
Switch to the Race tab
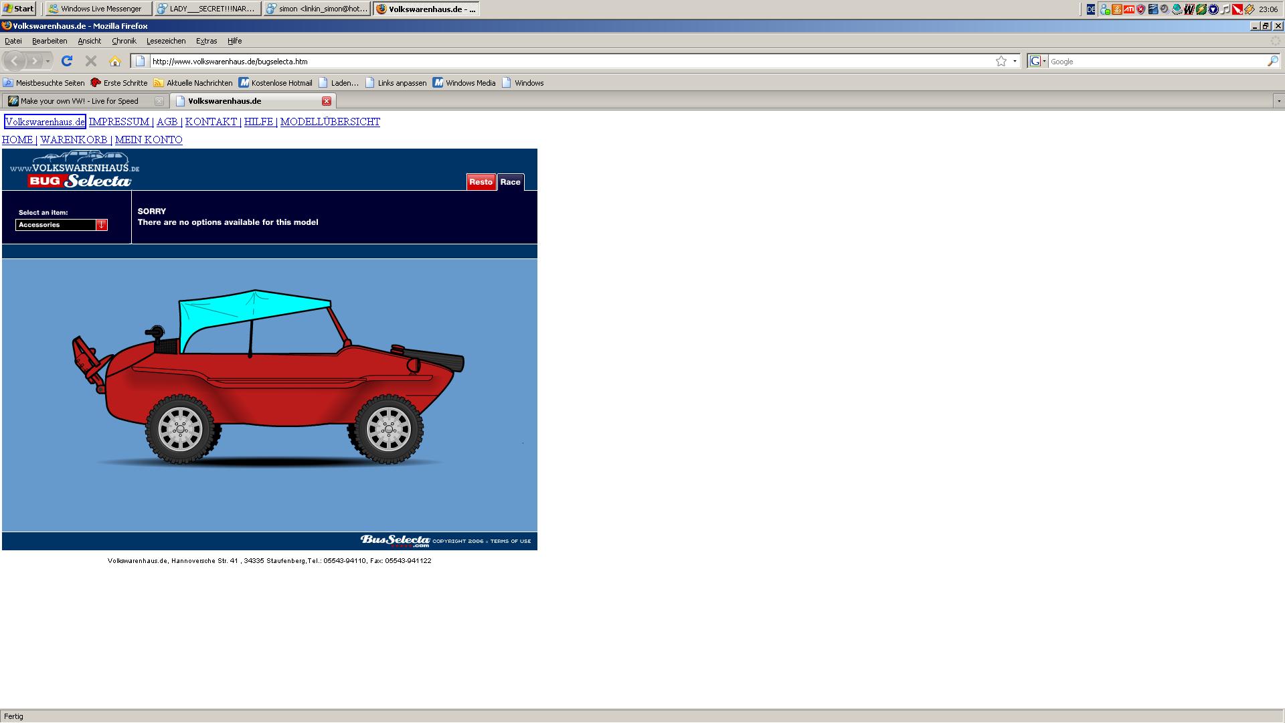click(x=510, y=182)
